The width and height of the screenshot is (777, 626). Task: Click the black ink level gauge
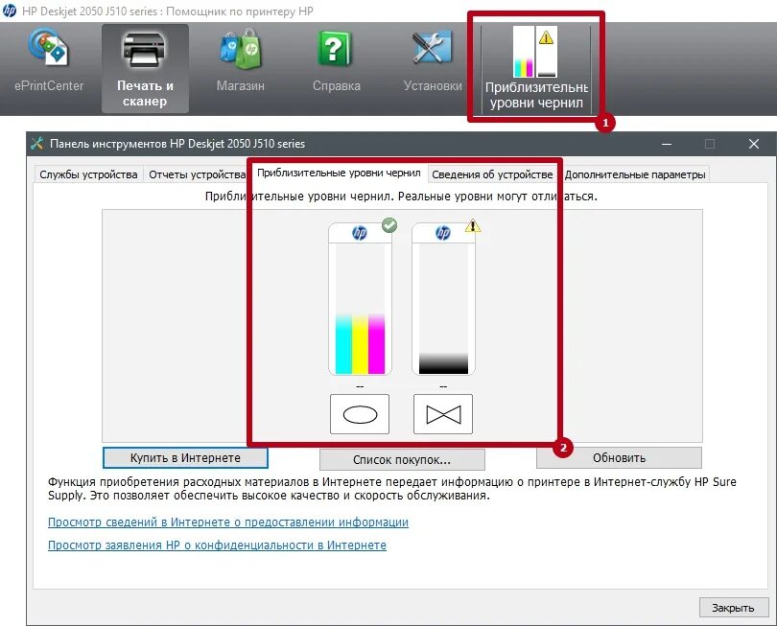click(x=443, y=299)
